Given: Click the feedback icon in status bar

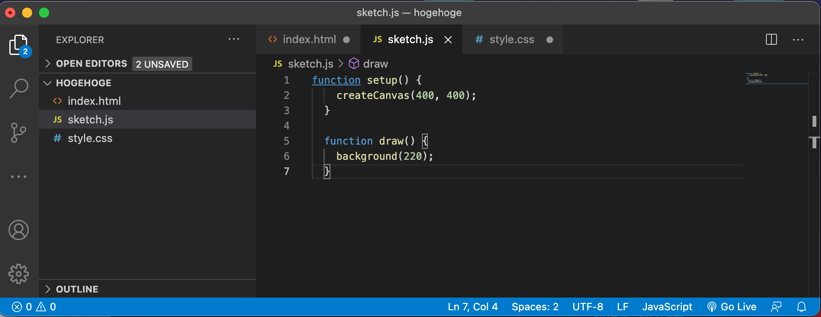Looking at the screenshot, I should click(776, 307).
